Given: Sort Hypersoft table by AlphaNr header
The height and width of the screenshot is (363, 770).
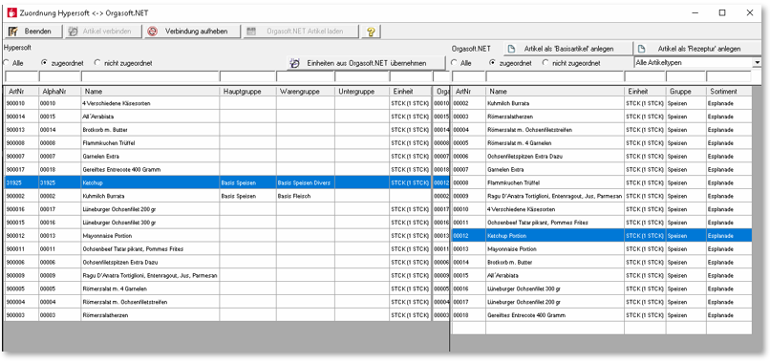Looking at the screenshot, I should pyautogui.click(x=60, y=92).
